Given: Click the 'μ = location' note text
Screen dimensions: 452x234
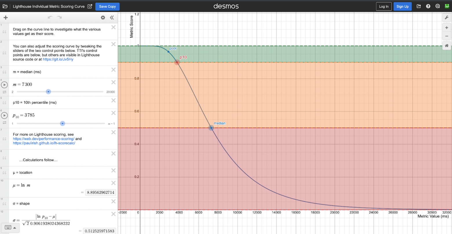Looking at the screenshot, I should pyautogui.click(x=23, y=172).
